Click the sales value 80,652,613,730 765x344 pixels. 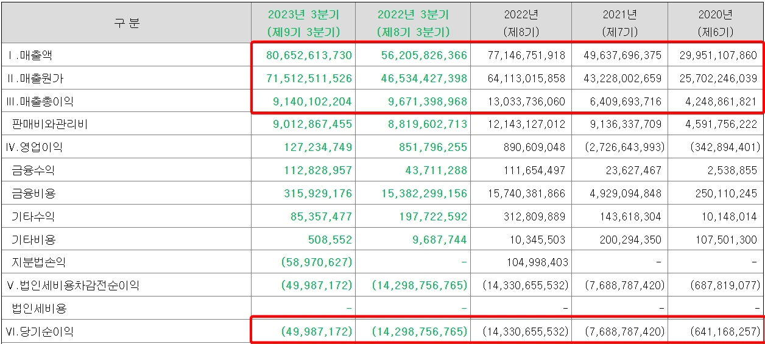[309, 55]
